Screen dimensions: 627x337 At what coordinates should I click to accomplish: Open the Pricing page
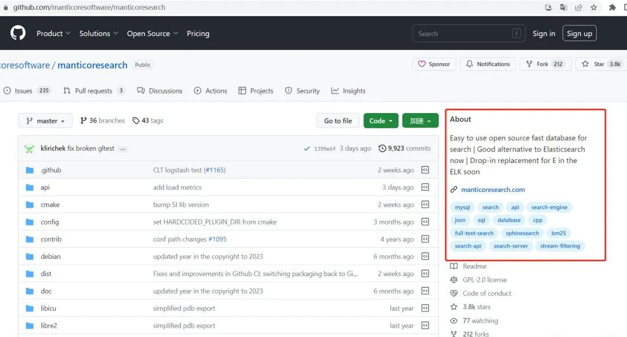(x=198, y=34)
